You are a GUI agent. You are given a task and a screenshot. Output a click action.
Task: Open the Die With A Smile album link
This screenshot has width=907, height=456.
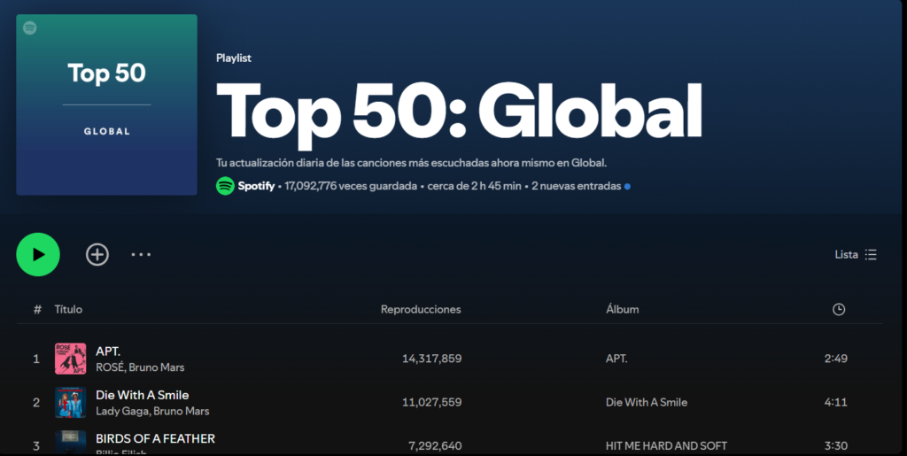pos(646,402)
